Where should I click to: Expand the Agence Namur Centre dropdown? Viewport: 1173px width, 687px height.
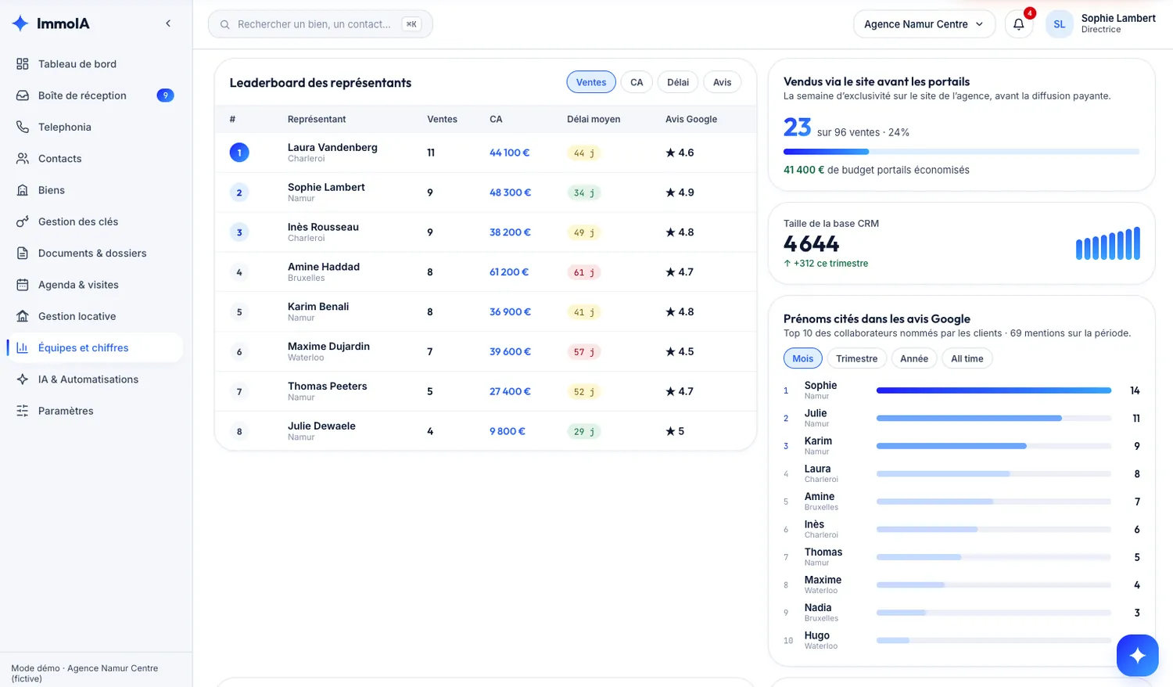[x=924, y=24]
